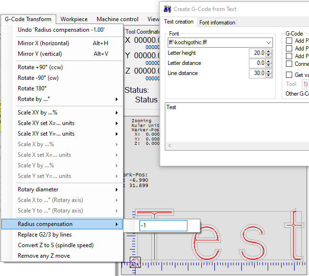Increase Letter height with the up arrow

coord(270,50)
